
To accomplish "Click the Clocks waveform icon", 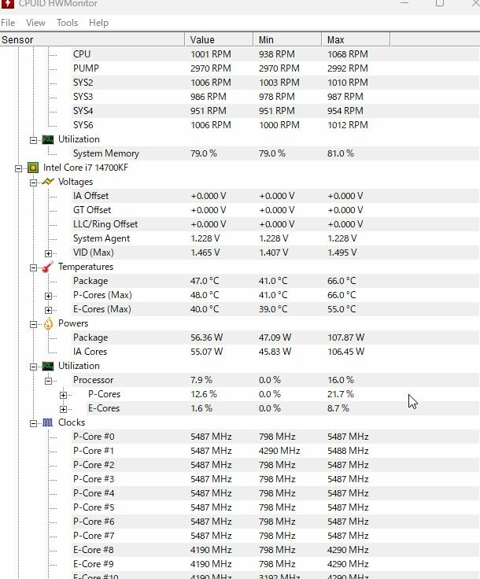I will coord(48,422).
